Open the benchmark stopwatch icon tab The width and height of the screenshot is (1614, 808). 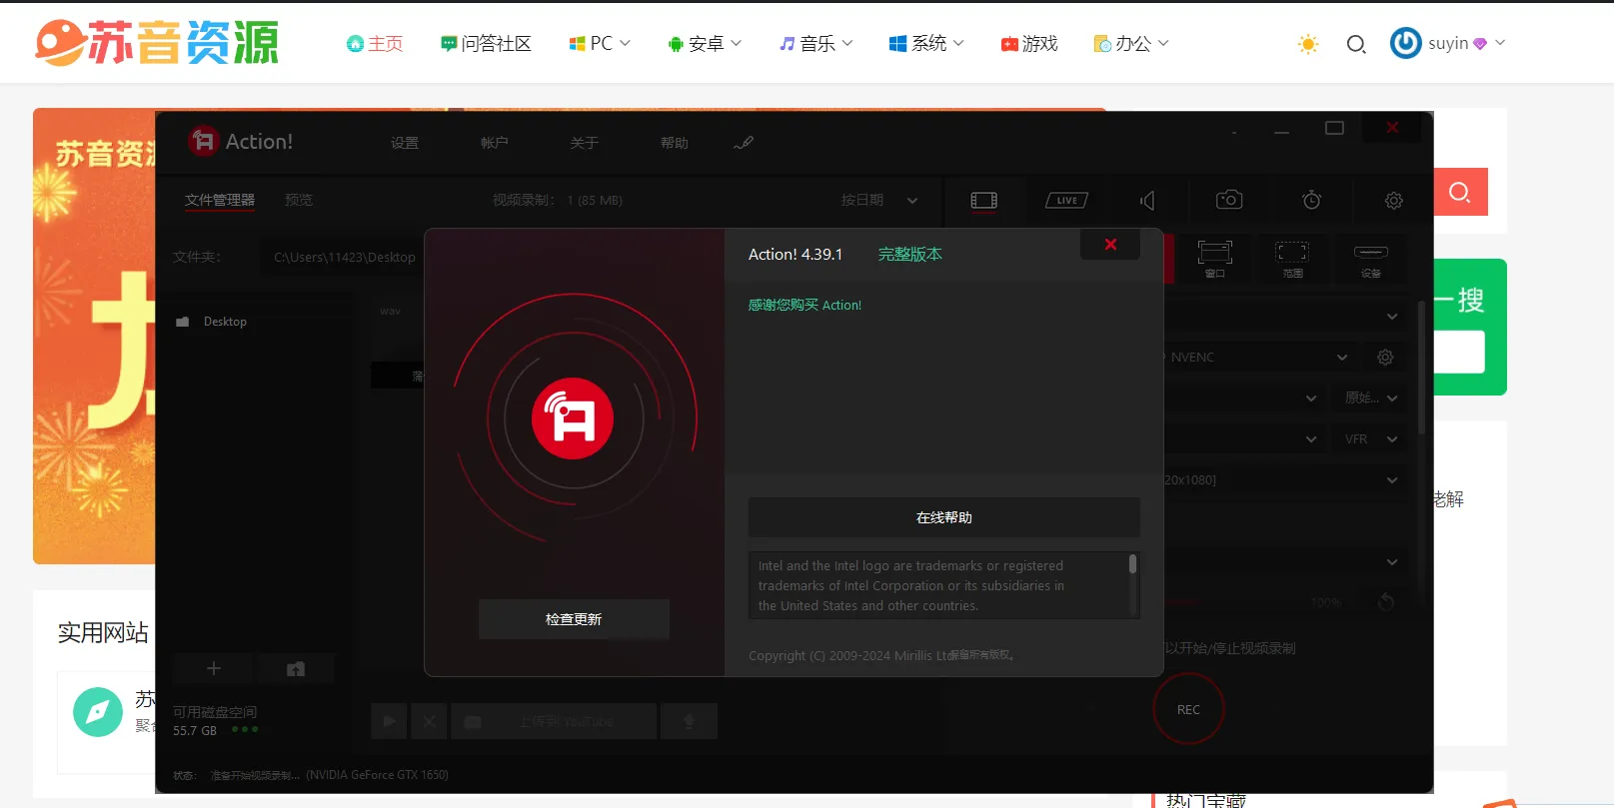(x=1312, y=200)
